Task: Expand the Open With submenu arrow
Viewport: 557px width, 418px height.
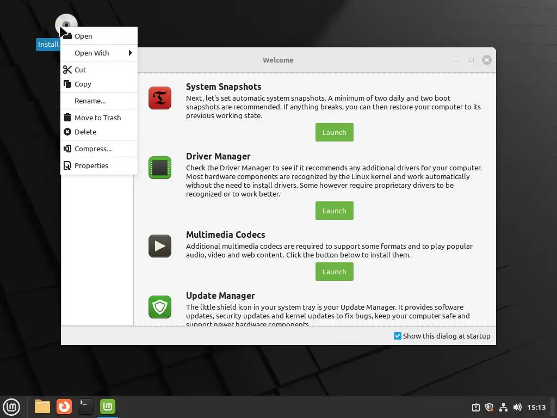Action: (x=131, y=53)
